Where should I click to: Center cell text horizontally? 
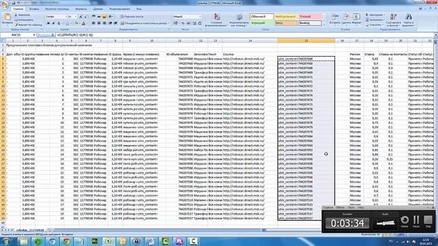point(99,23)
